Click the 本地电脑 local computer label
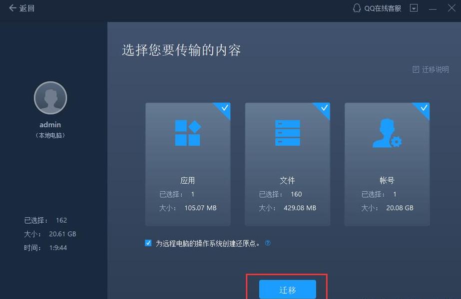 point(50,135)
